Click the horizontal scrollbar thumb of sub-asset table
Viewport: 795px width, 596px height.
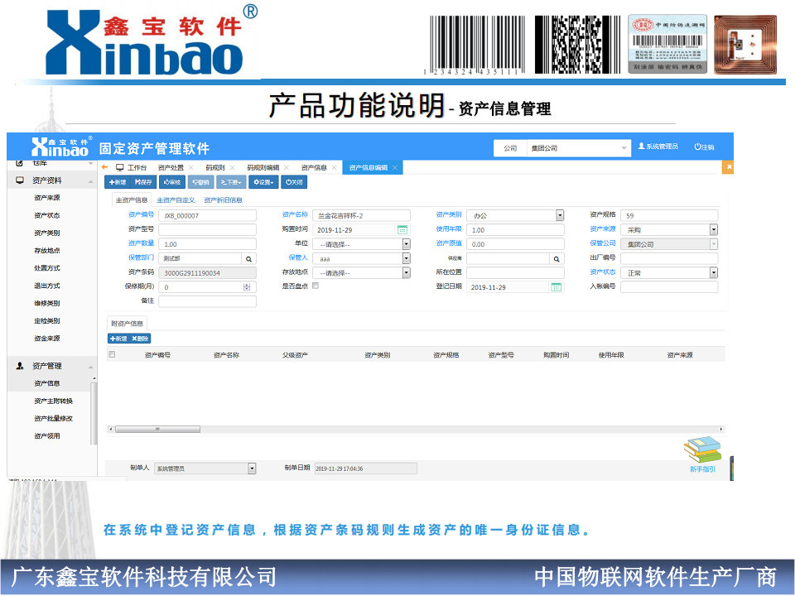157,430
